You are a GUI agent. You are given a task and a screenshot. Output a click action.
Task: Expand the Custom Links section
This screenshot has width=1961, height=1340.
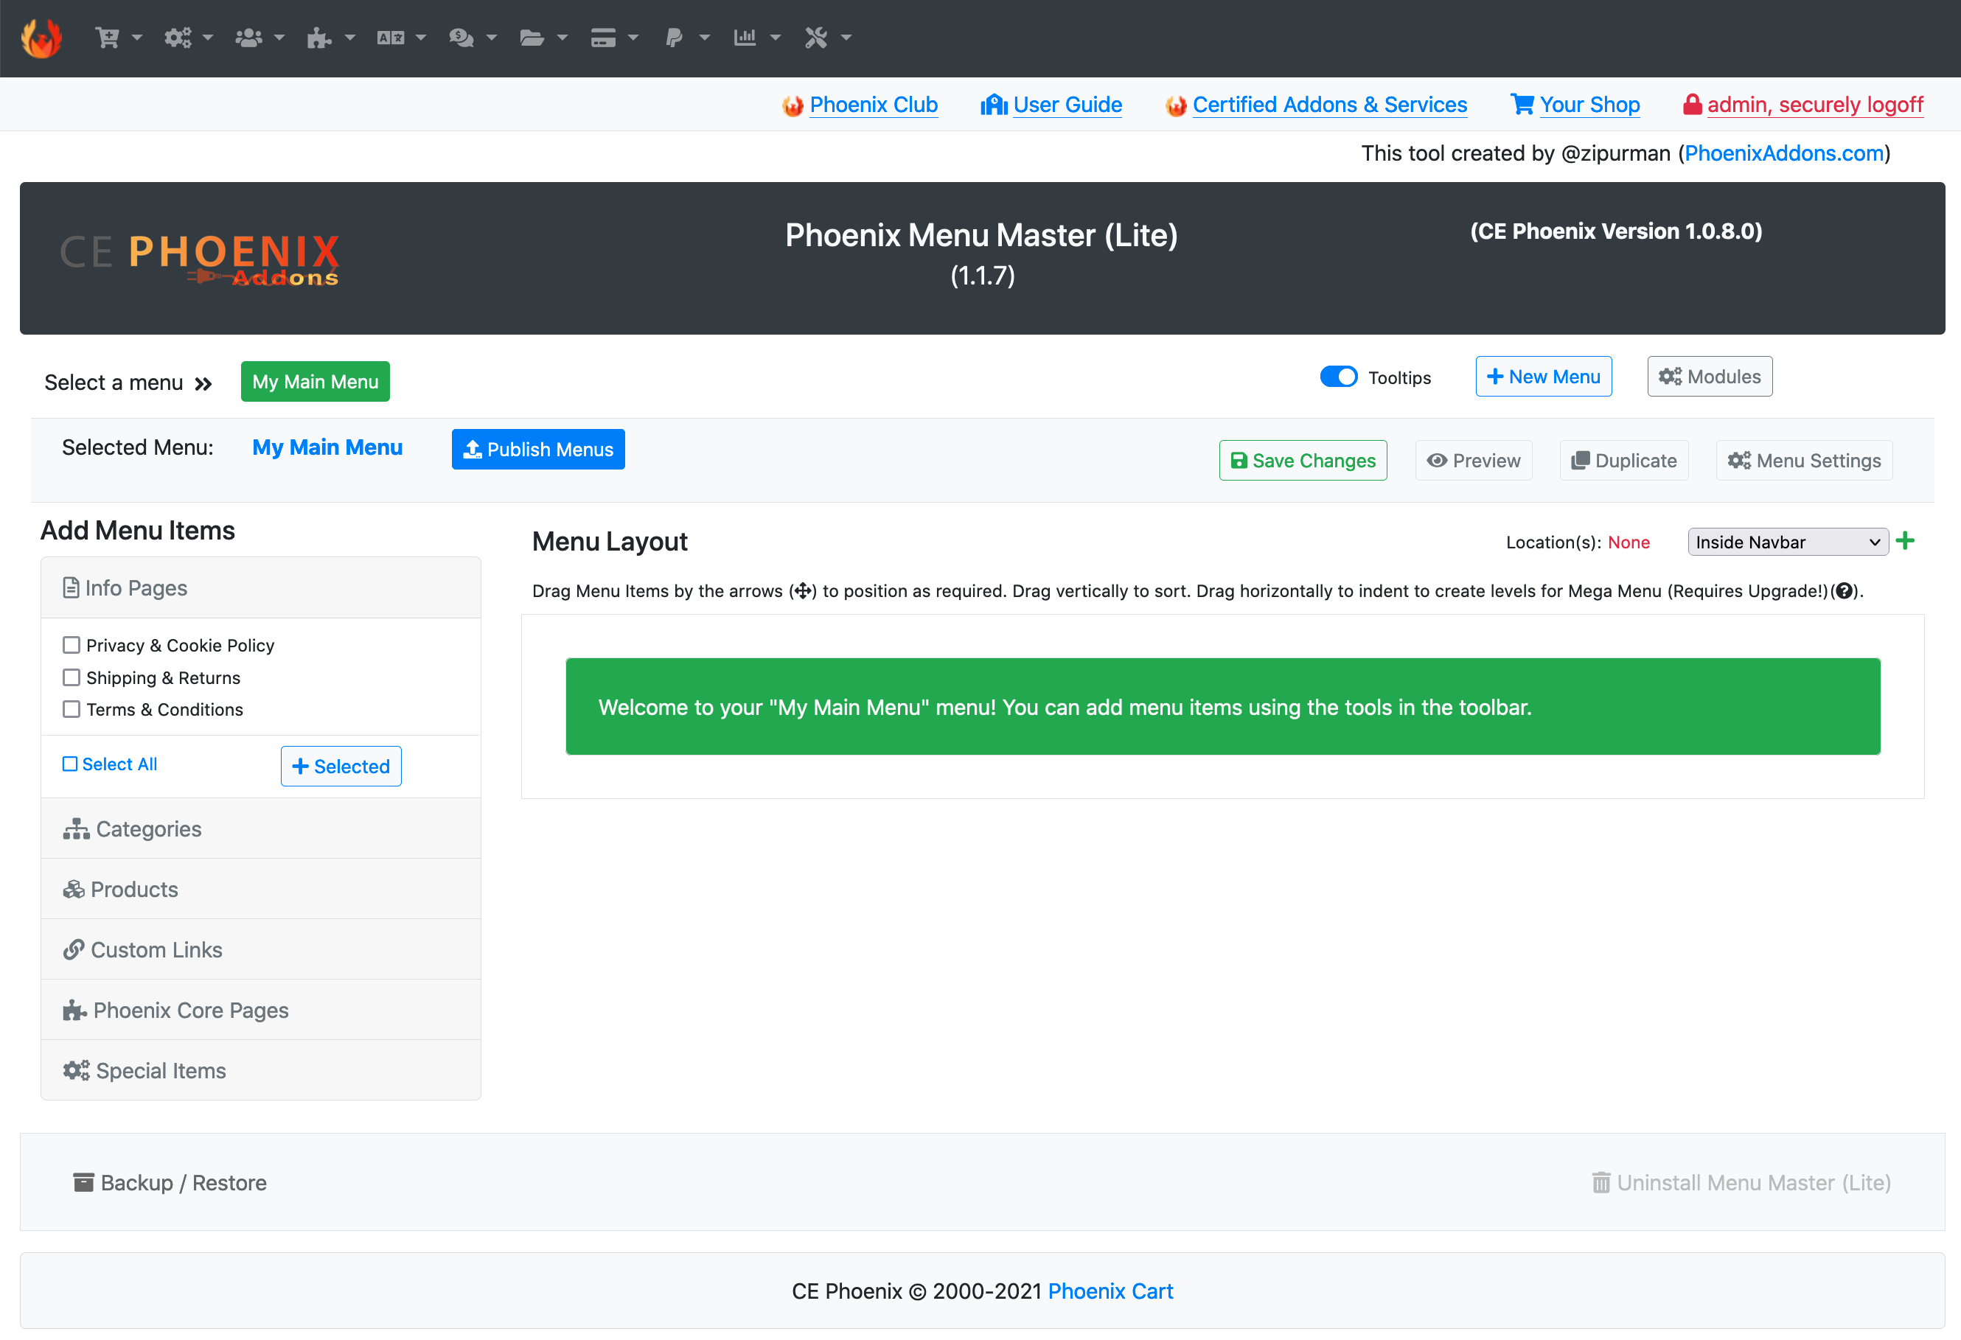pyautogui.click(x=261, y=949)
